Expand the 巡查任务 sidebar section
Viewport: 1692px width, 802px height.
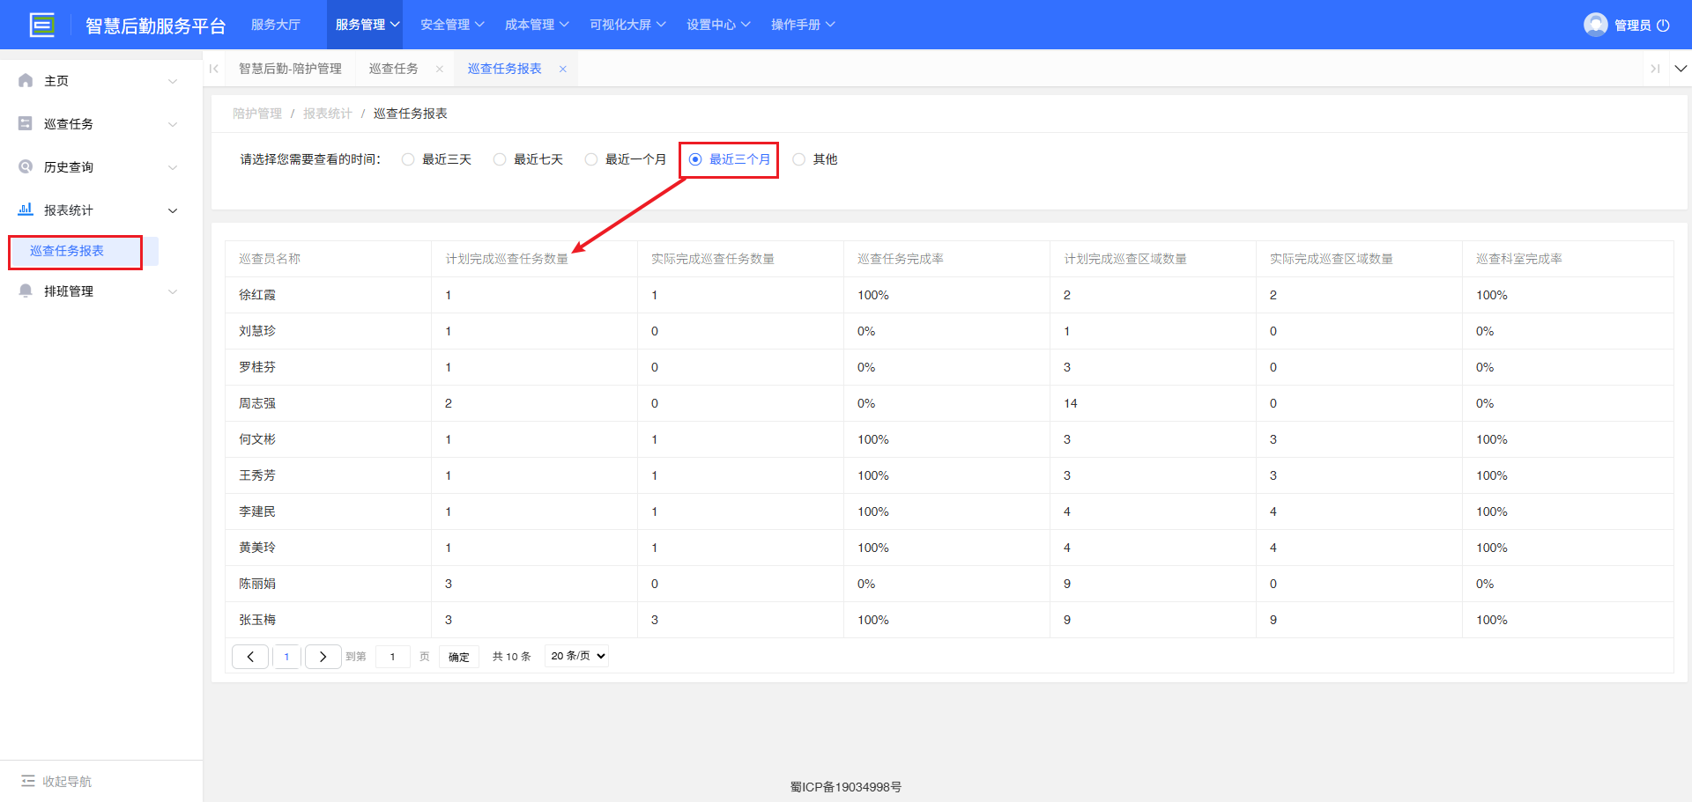pyautogui.click(x=173, y=124)
